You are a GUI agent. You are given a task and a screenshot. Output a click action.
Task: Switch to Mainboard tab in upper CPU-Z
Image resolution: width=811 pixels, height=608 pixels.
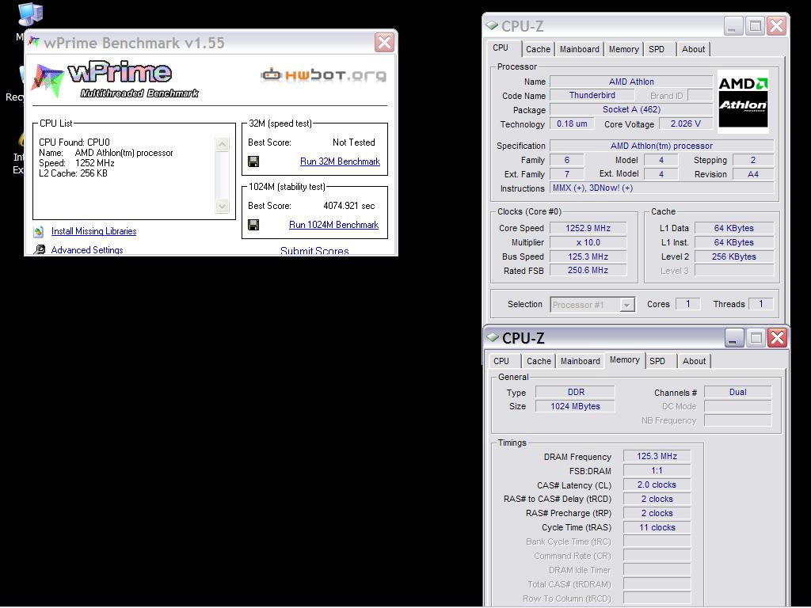[x=579, y=49]
